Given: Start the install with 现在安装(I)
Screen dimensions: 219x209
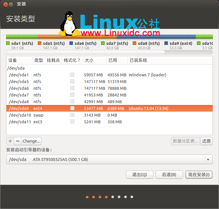Looking at the screenshot, I should pyautogui.click(x=199, y=175).
